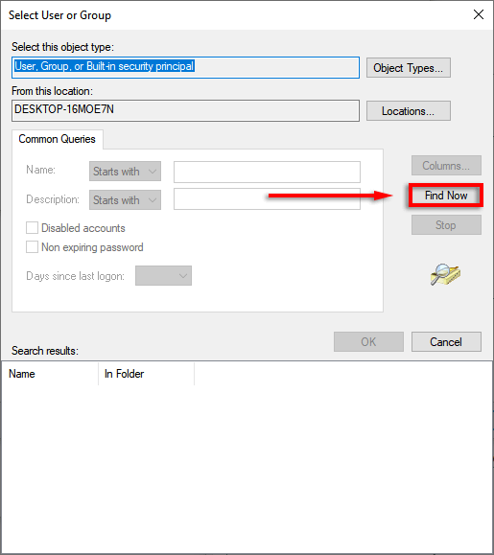Sort results by Name column header
Viewport: 494px width, 555px height.
coord(50,374)
